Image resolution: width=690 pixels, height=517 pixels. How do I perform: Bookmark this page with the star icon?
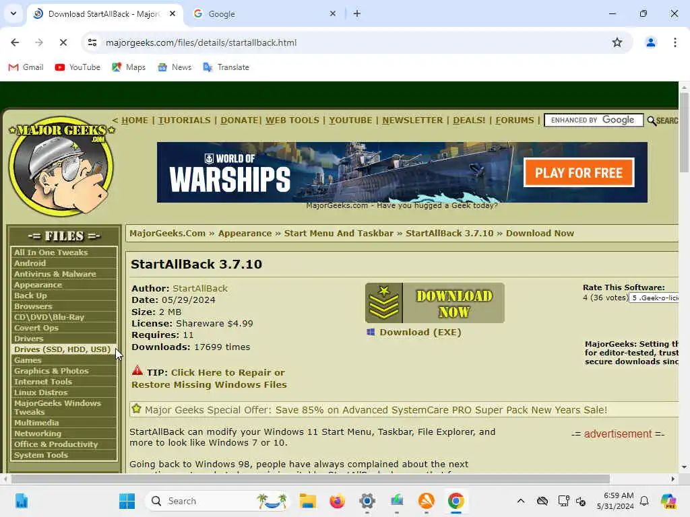pyautogui.click(x=617, y=42)
